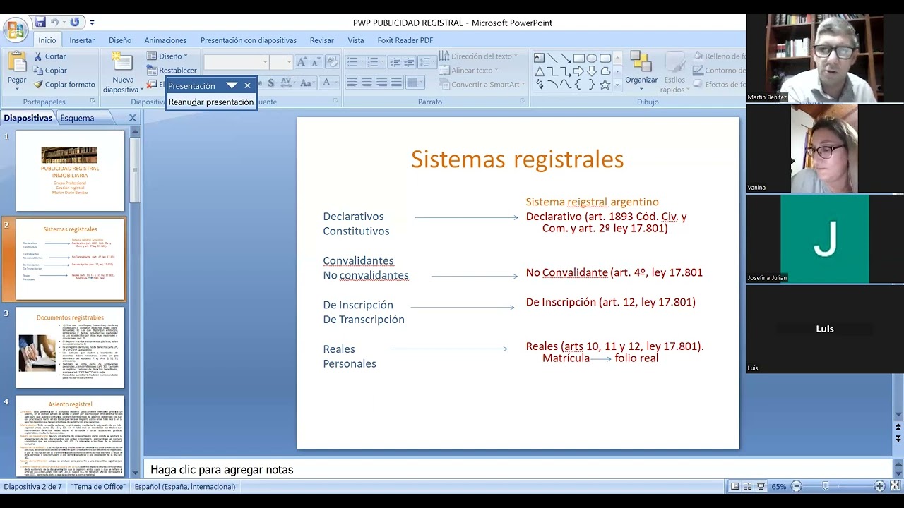Cut selection with Cortar

[x=49, y=56]
